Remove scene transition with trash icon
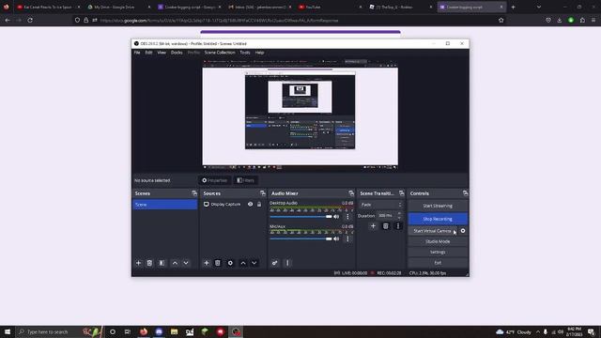Viewport: 601px width, 338px height. coord(386,226)
